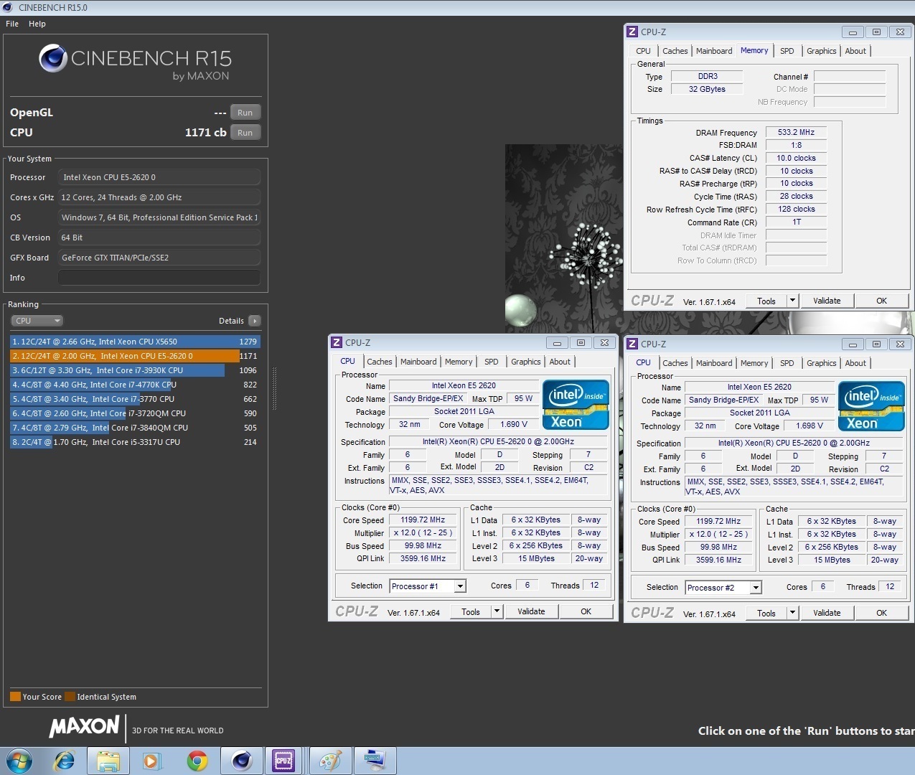Click OK in Processor #2 window
Screen dimensions: 915x775
click(x=881, y=613)
